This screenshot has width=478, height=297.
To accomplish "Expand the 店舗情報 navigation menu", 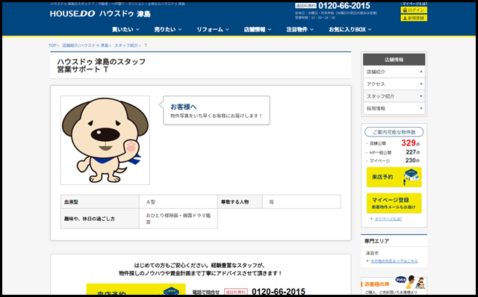I will pos(257,30).
